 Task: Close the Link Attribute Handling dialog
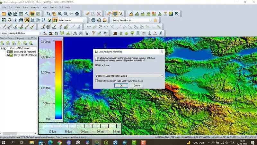162,52
